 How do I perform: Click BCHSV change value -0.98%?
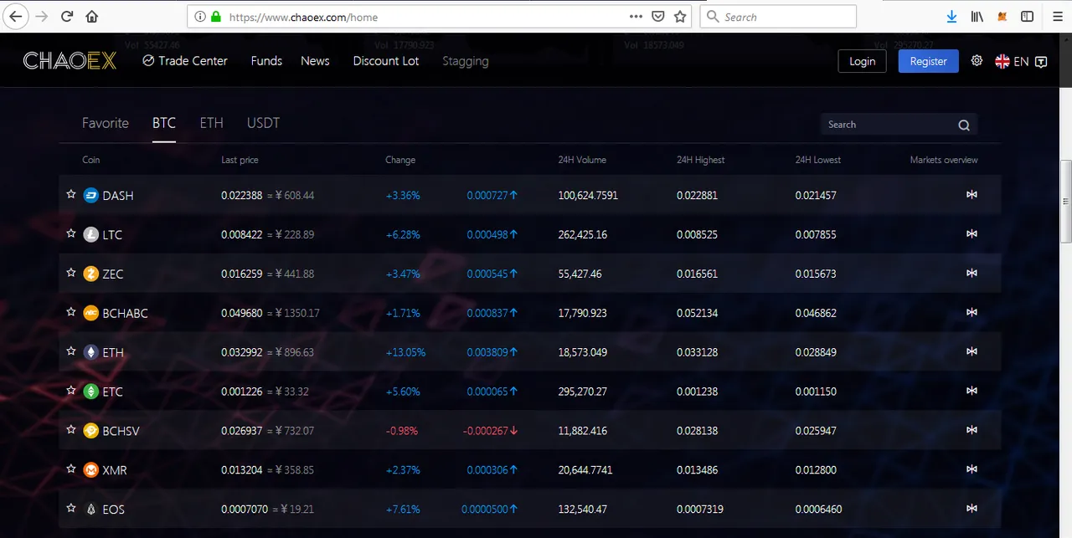click(x=402, y=431)
